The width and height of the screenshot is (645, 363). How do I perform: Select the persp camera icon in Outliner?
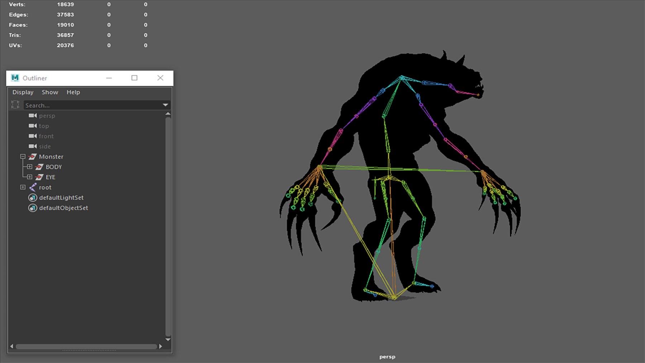(x=32, y=115)
